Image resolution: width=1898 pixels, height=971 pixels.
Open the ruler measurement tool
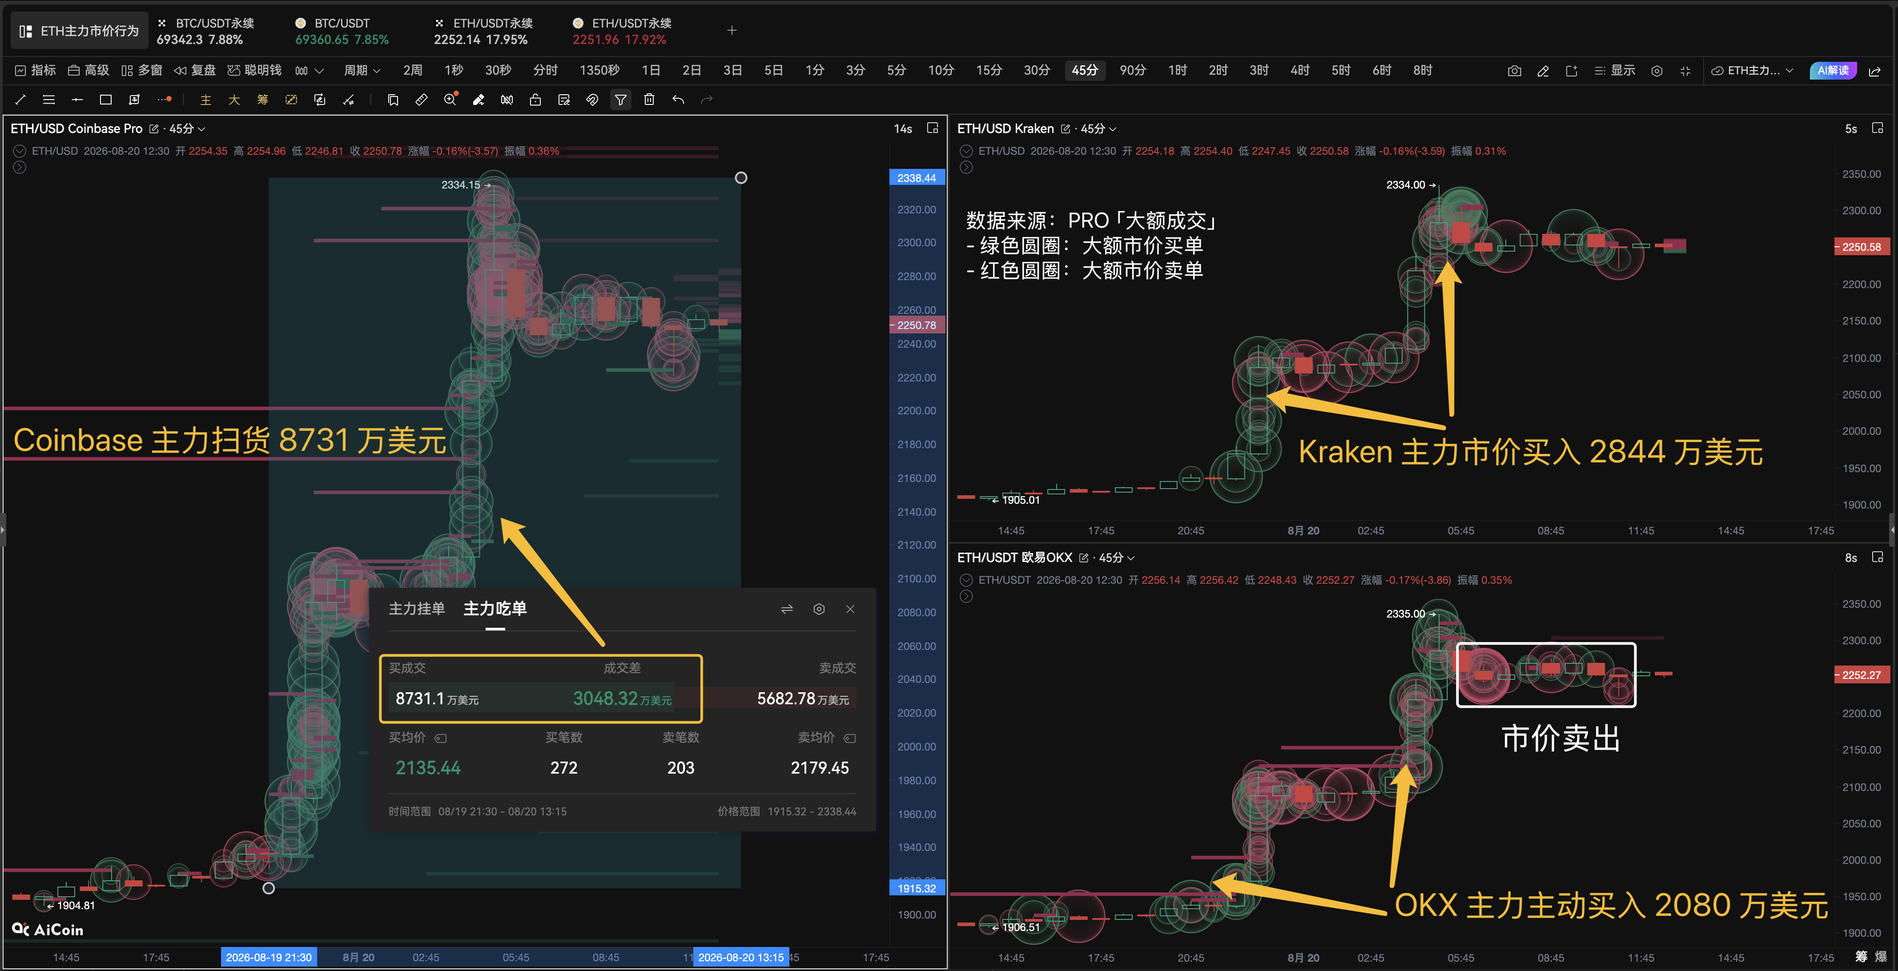pos(422,100)
